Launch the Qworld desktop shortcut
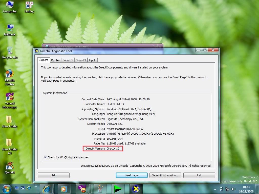This screenshot has width=259, height=194. (10, 168)
